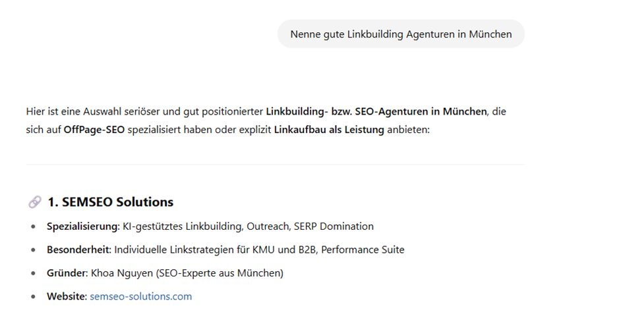Click the chain link emoji beside SEMSEO heading

pos(34,202)
